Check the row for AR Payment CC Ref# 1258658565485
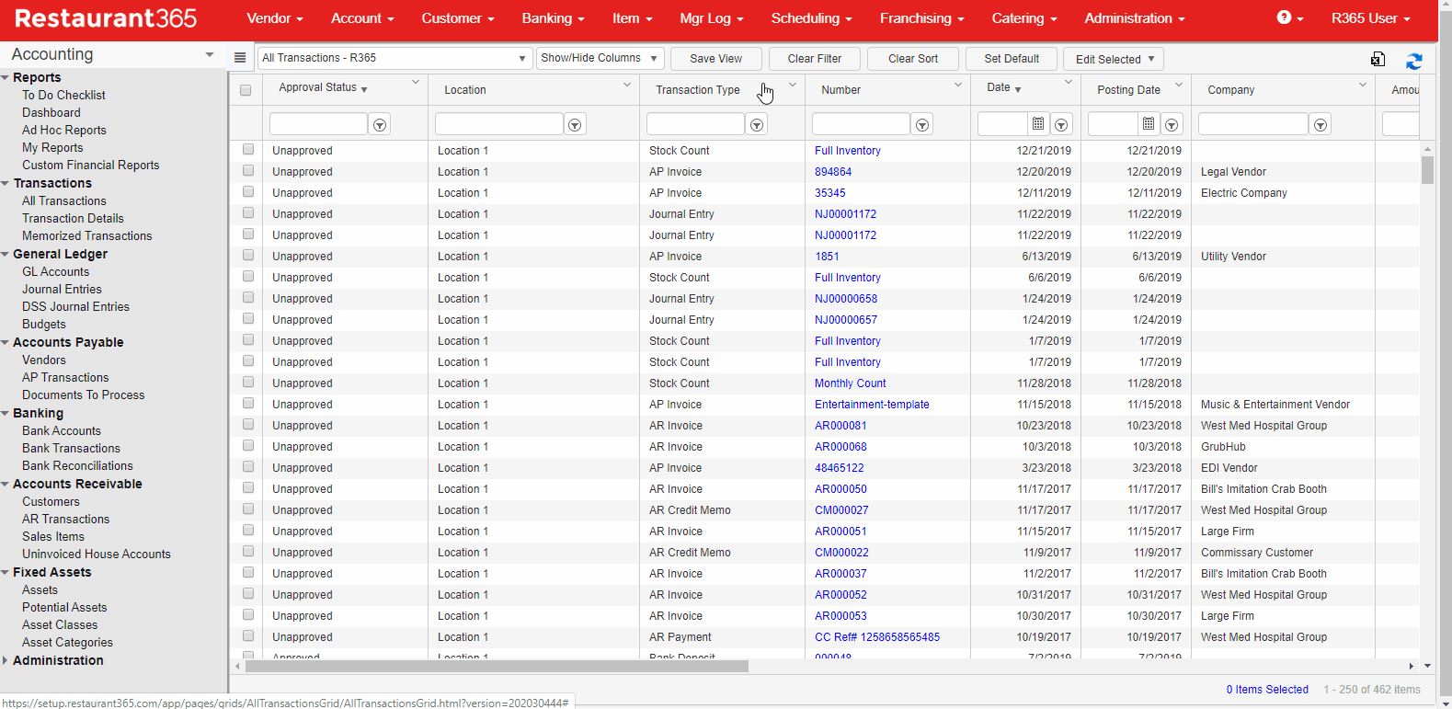Viewport: 1452px width, 709px height. coord(248,636)
